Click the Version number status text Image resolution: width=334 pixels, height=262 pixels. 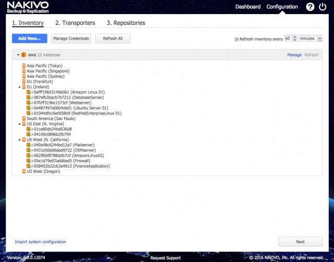coord(26,258)
